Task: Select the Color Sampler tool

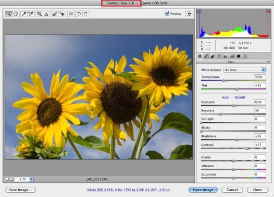Action: pyautogui.click(x=31, y=14)
